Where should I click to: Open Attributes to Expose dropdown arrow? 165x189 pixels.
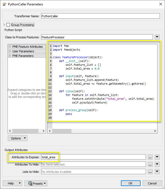click(x=157, y=157)
